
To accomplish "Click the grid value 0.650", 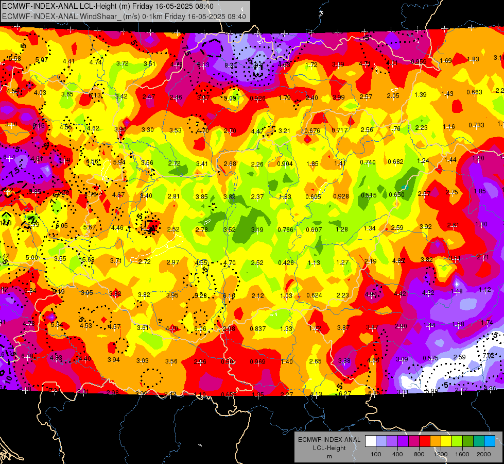I will tap(396, 194).
